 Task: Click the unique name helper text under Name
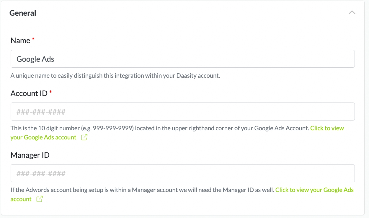coord(115,76)
